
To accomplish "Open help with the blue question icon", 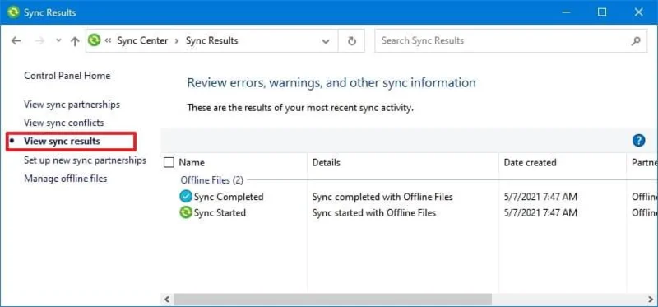I will (x=638, y=140).
